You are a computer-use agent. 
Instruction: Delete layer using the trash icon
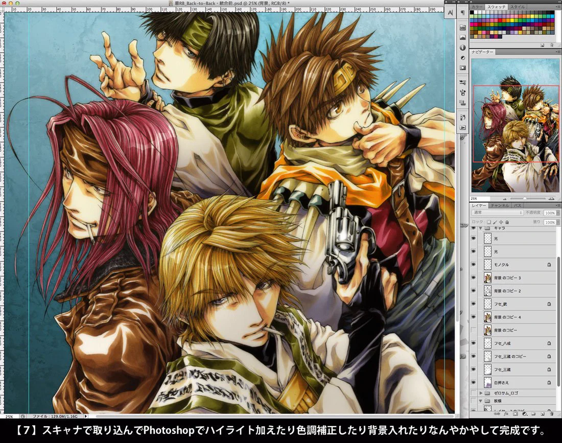tap(552, 413)
